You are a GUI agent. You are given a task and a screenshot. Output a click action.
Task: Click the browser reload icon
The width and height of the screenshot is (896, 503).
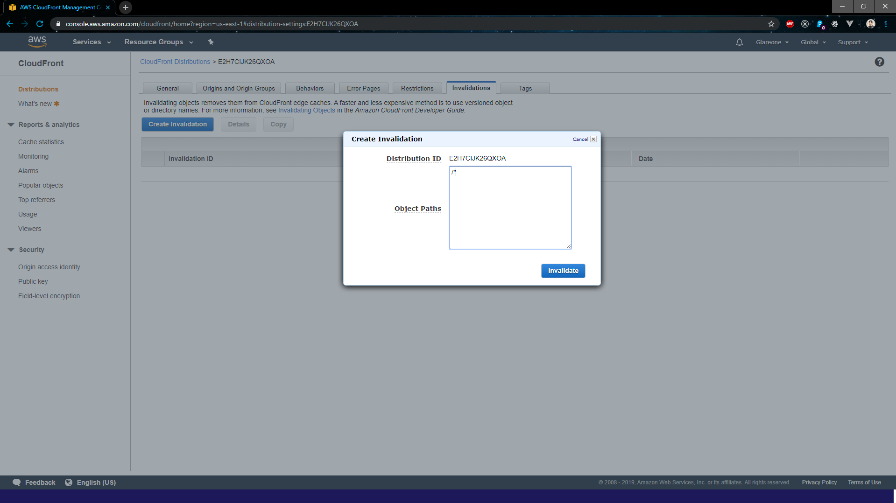click(x=40, y=24)
